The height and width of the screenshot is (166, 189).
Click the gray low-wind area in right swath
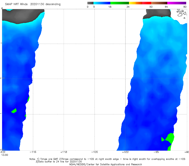coord(157,14)
